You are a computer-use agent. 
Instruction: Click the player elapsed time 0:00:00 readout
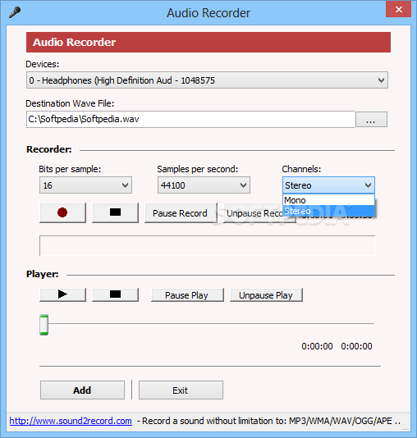pyautogui.click(x=317, y=346)
